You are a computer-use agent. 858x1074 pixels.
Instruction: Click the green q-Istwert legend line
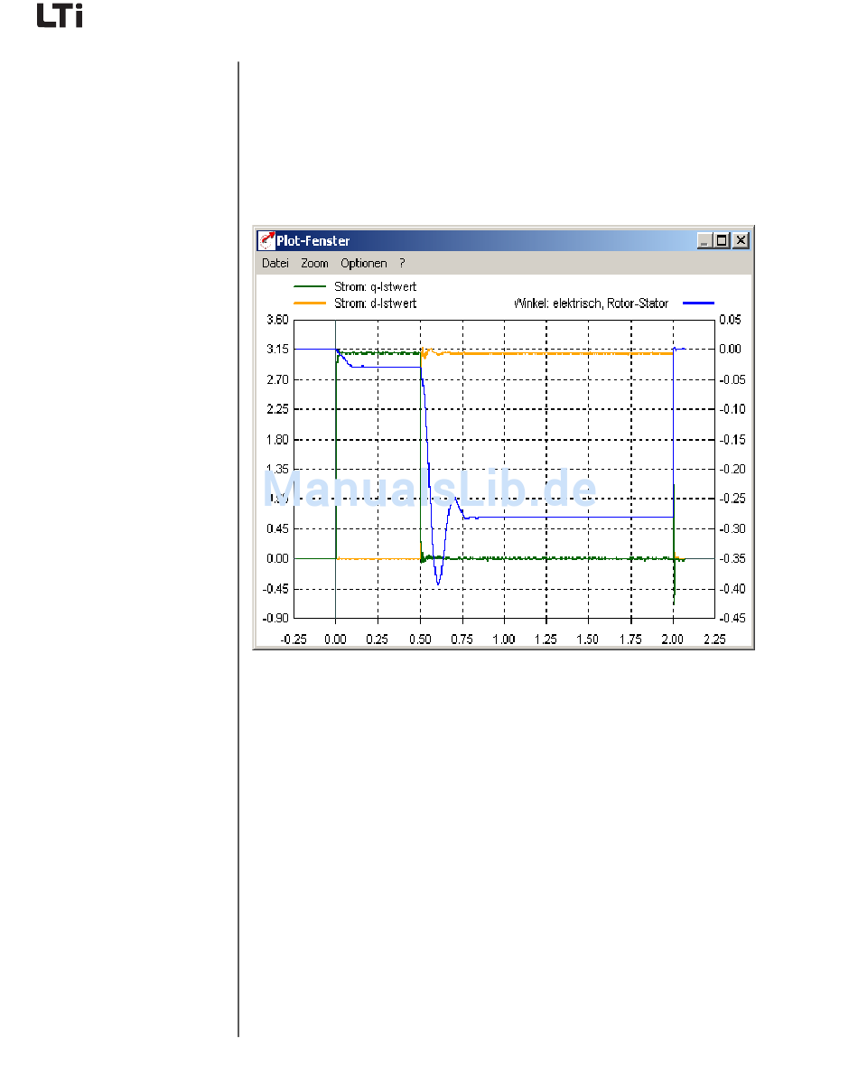(x=310, y=286)
